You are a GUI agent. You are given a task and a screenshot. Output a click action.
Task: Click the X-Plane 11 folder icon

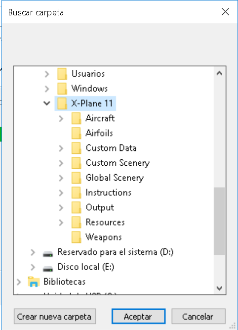click(62, 103)
